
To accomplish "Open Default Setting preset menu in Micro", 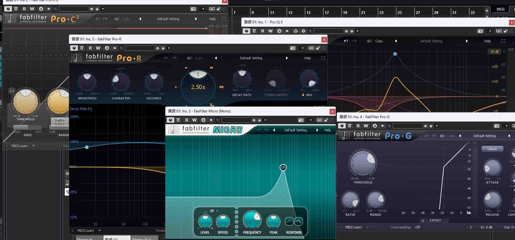I will pos(295,130).
